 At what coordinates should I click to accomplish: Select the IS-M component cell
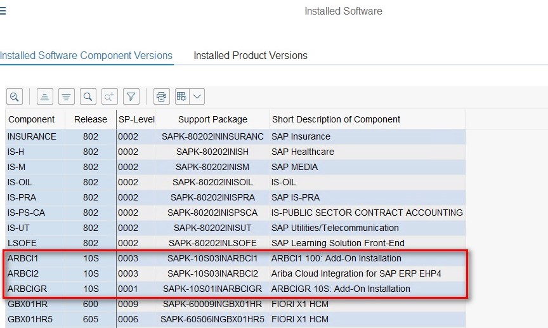click(36, 167)
